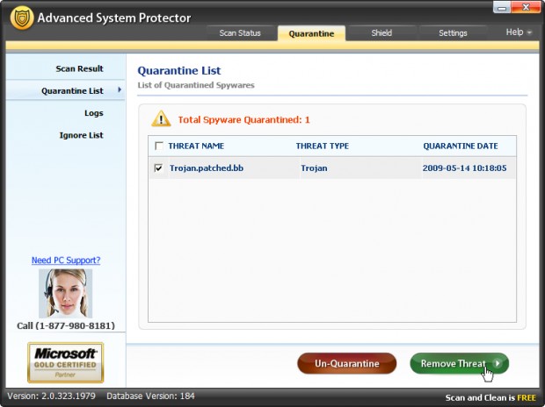The image size is (545, 407).
Task: Select the Trojan.patched.bb threat name
Action: click(207, 168)
